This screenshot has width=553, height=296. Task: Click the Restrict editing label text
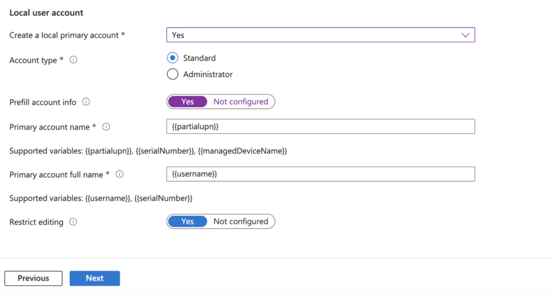click(x=37, y=222)
